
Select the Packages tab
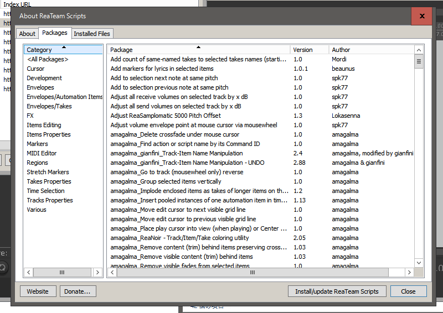(55, 33)
